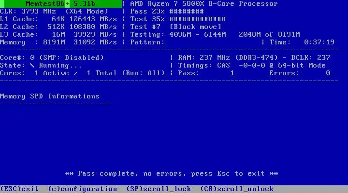
Task: Click the Timings: CAS -0-0-0 line
Action: (252, 65)
